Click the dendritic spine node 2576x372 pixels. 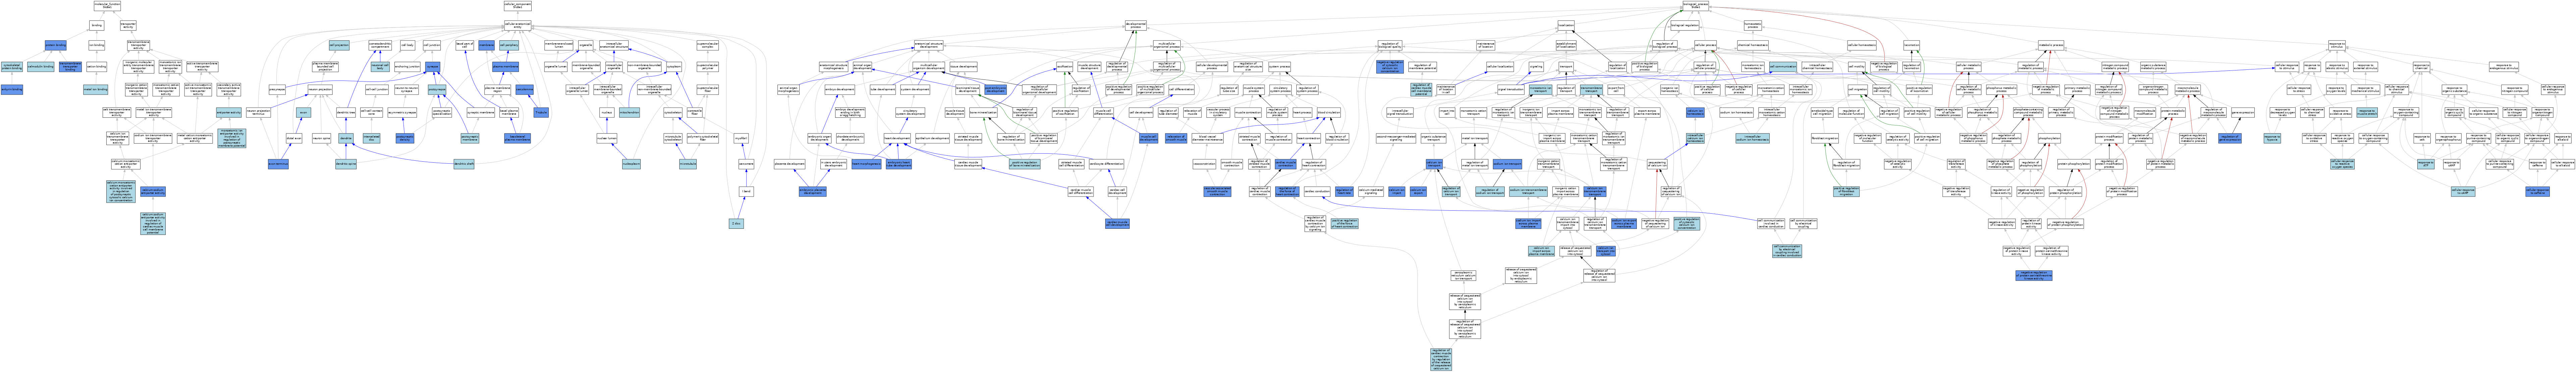346,164
